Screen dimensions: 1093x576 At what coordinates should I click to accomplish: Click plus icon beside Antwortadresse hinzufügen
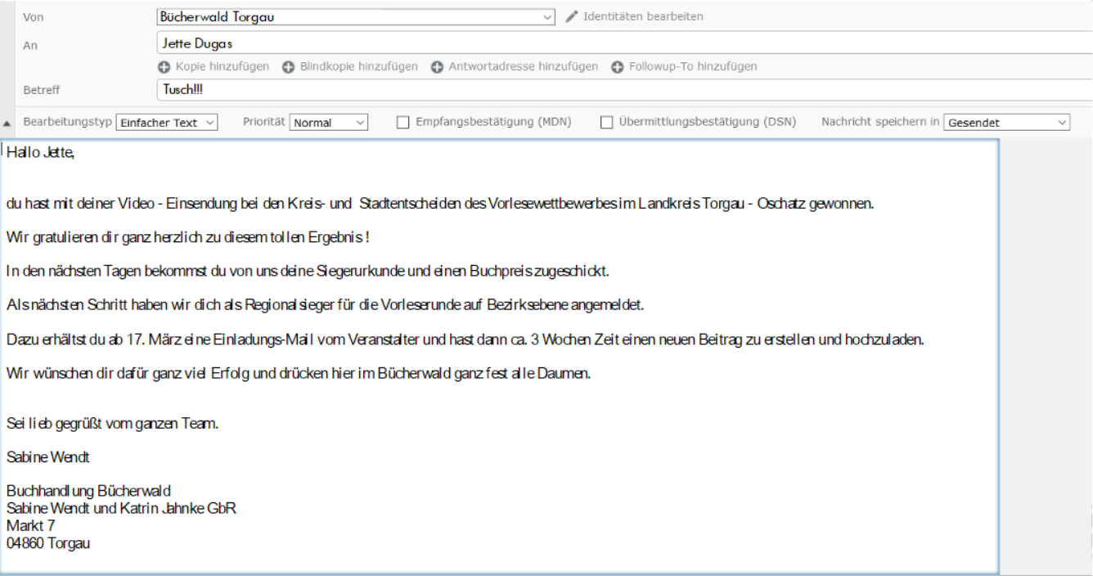pos(437,66)
